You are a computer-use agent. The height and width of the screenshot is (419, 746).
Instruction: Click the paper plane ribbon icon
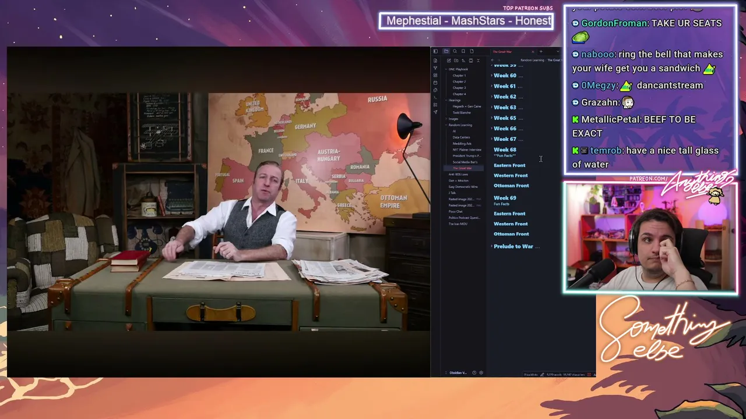(x=435, y=112)
